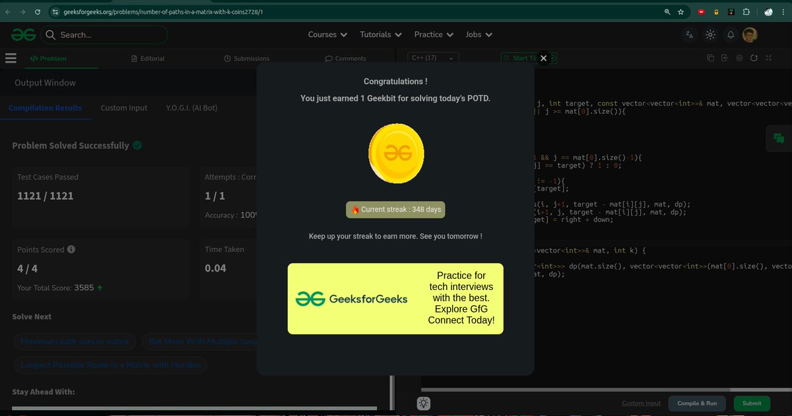Screen dimensions: 792x416
Task: Expand the Tutorials dropdown menu
Action: click(x=380, y=34)
